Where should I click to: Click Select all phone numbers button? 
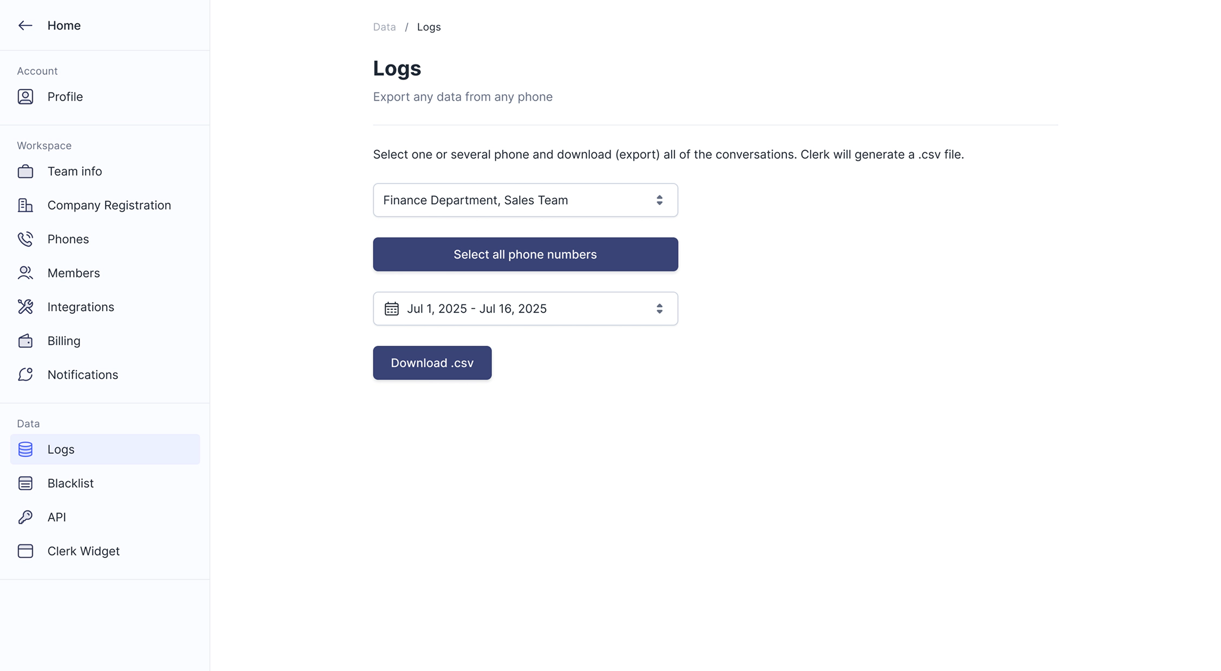(x=525, y=254)
